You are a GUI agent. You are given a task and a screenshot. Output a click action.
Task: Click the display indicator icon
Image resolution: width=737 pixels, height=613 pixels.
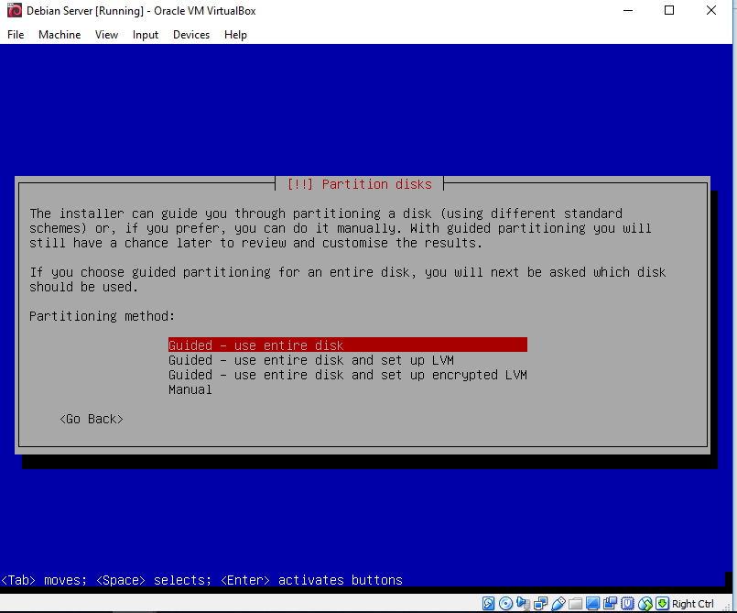tap(592, 604)
